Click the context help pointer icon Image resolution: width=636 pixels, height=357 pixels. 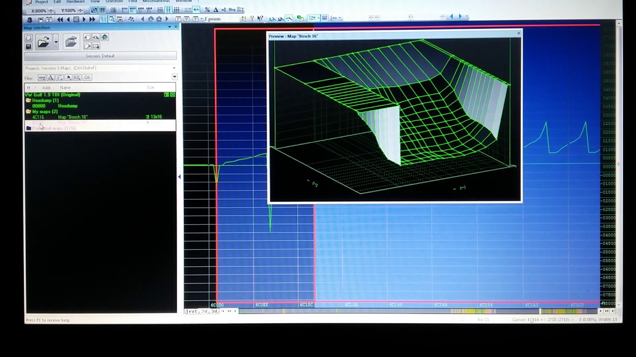pos(260,19)
